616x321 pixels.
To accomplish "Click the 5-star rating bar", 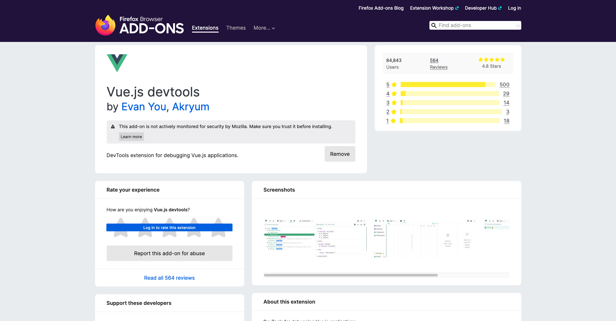I will 448,85.
